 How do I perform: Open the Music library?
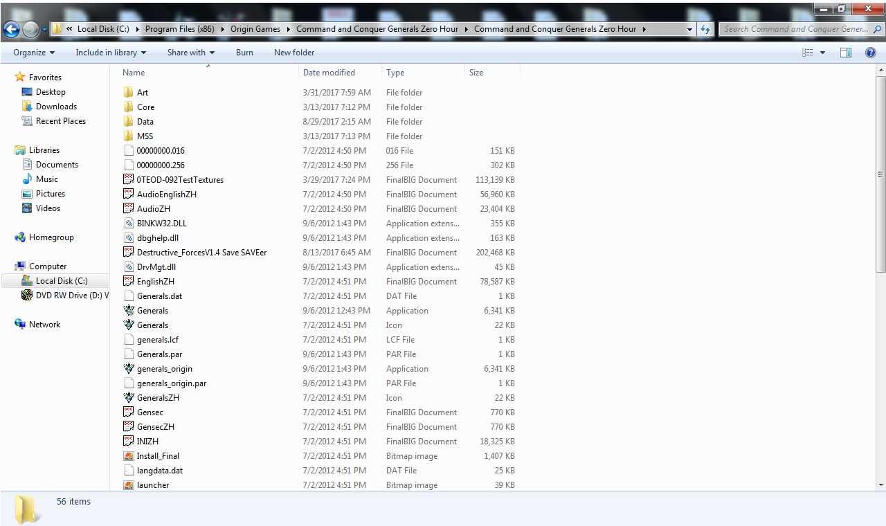click(47, 179)
